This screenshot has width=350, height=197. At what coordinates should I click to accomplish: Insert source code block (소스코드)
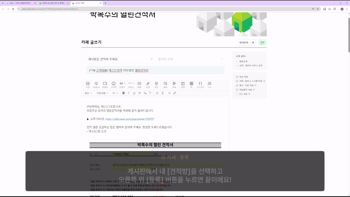click(200, 85)
